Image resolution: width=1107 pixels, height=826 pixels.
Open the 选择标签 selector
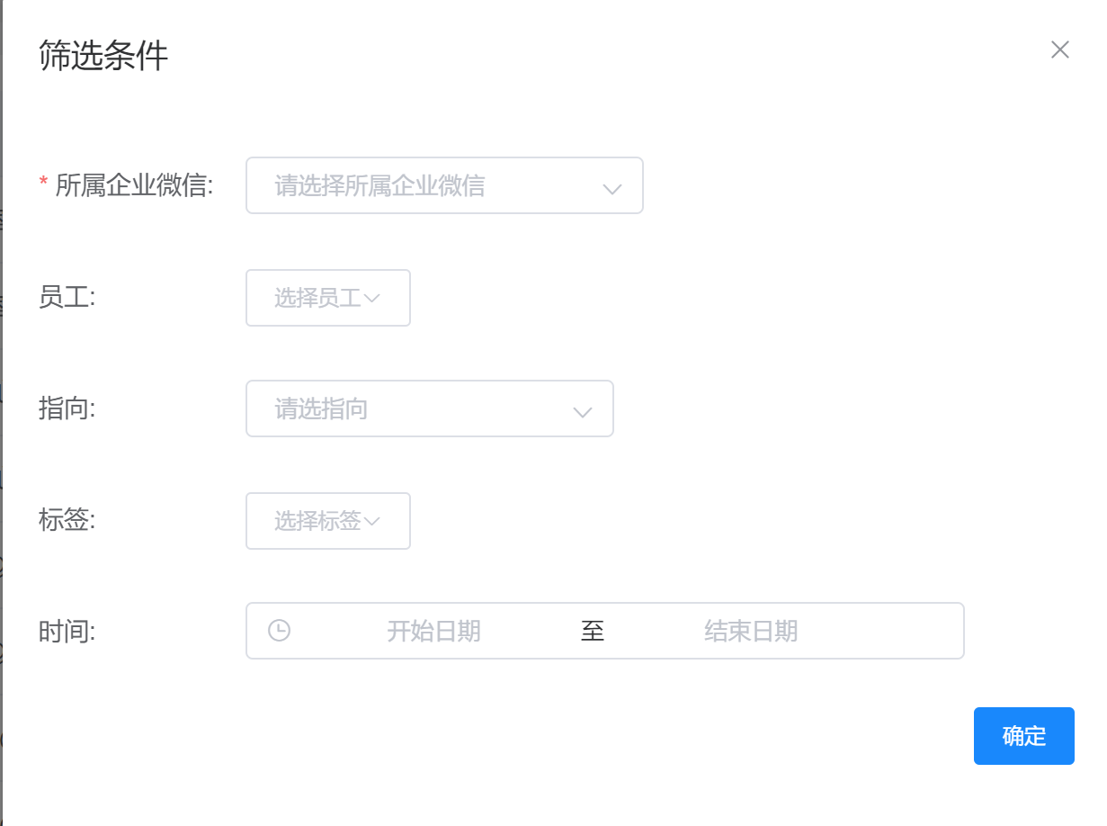(317, 521)
